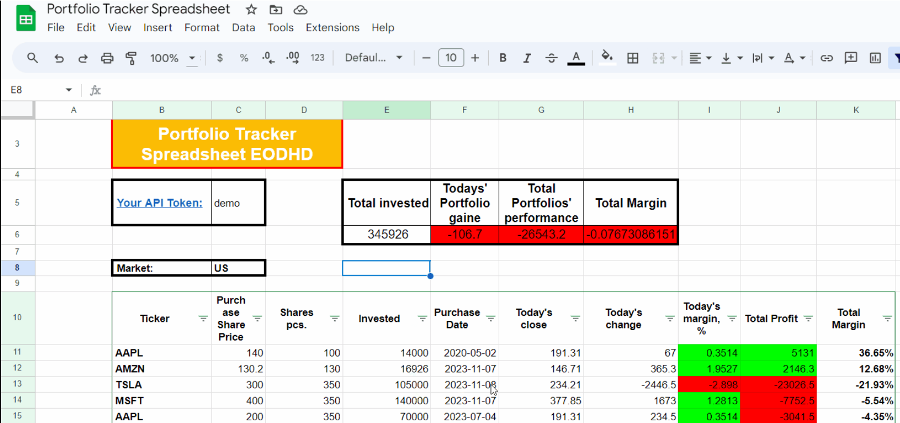Image resolution: width=900 pixels, height=423 pixels.
Task: Open the Extensions menu
Action: (x=332, y=27)
